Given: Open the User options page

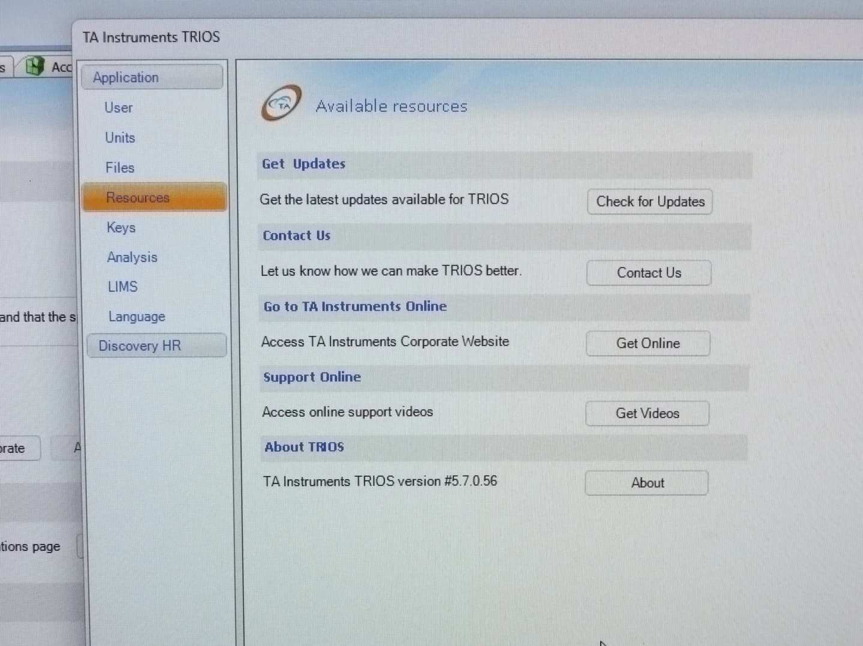Looking at the screenshot, I should (118, 108).
